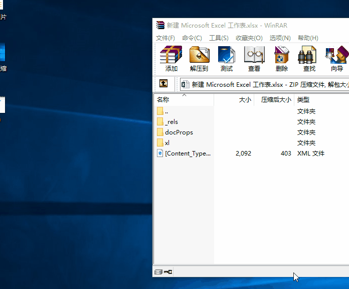Click 文件夹 type in the docProps row
The image size is (349, 289).
pyautogui.click(x=306, y=132)
